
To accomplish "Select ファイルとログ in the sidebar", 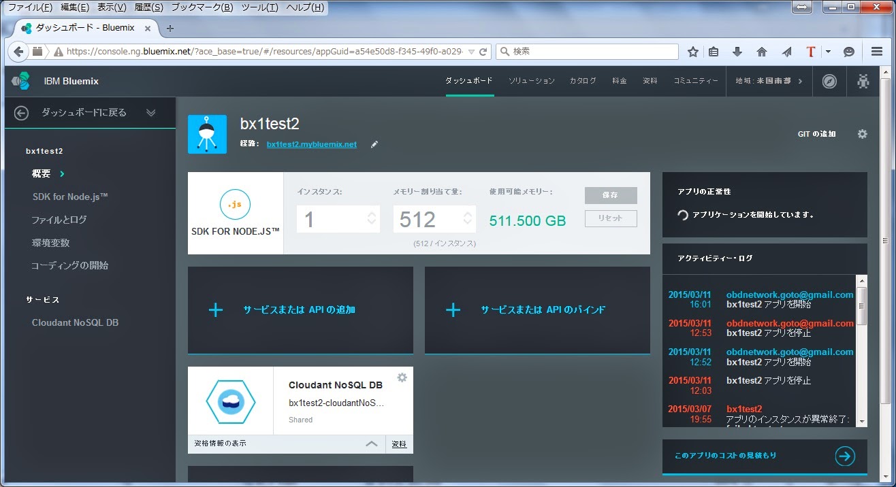I will point(59,220).
